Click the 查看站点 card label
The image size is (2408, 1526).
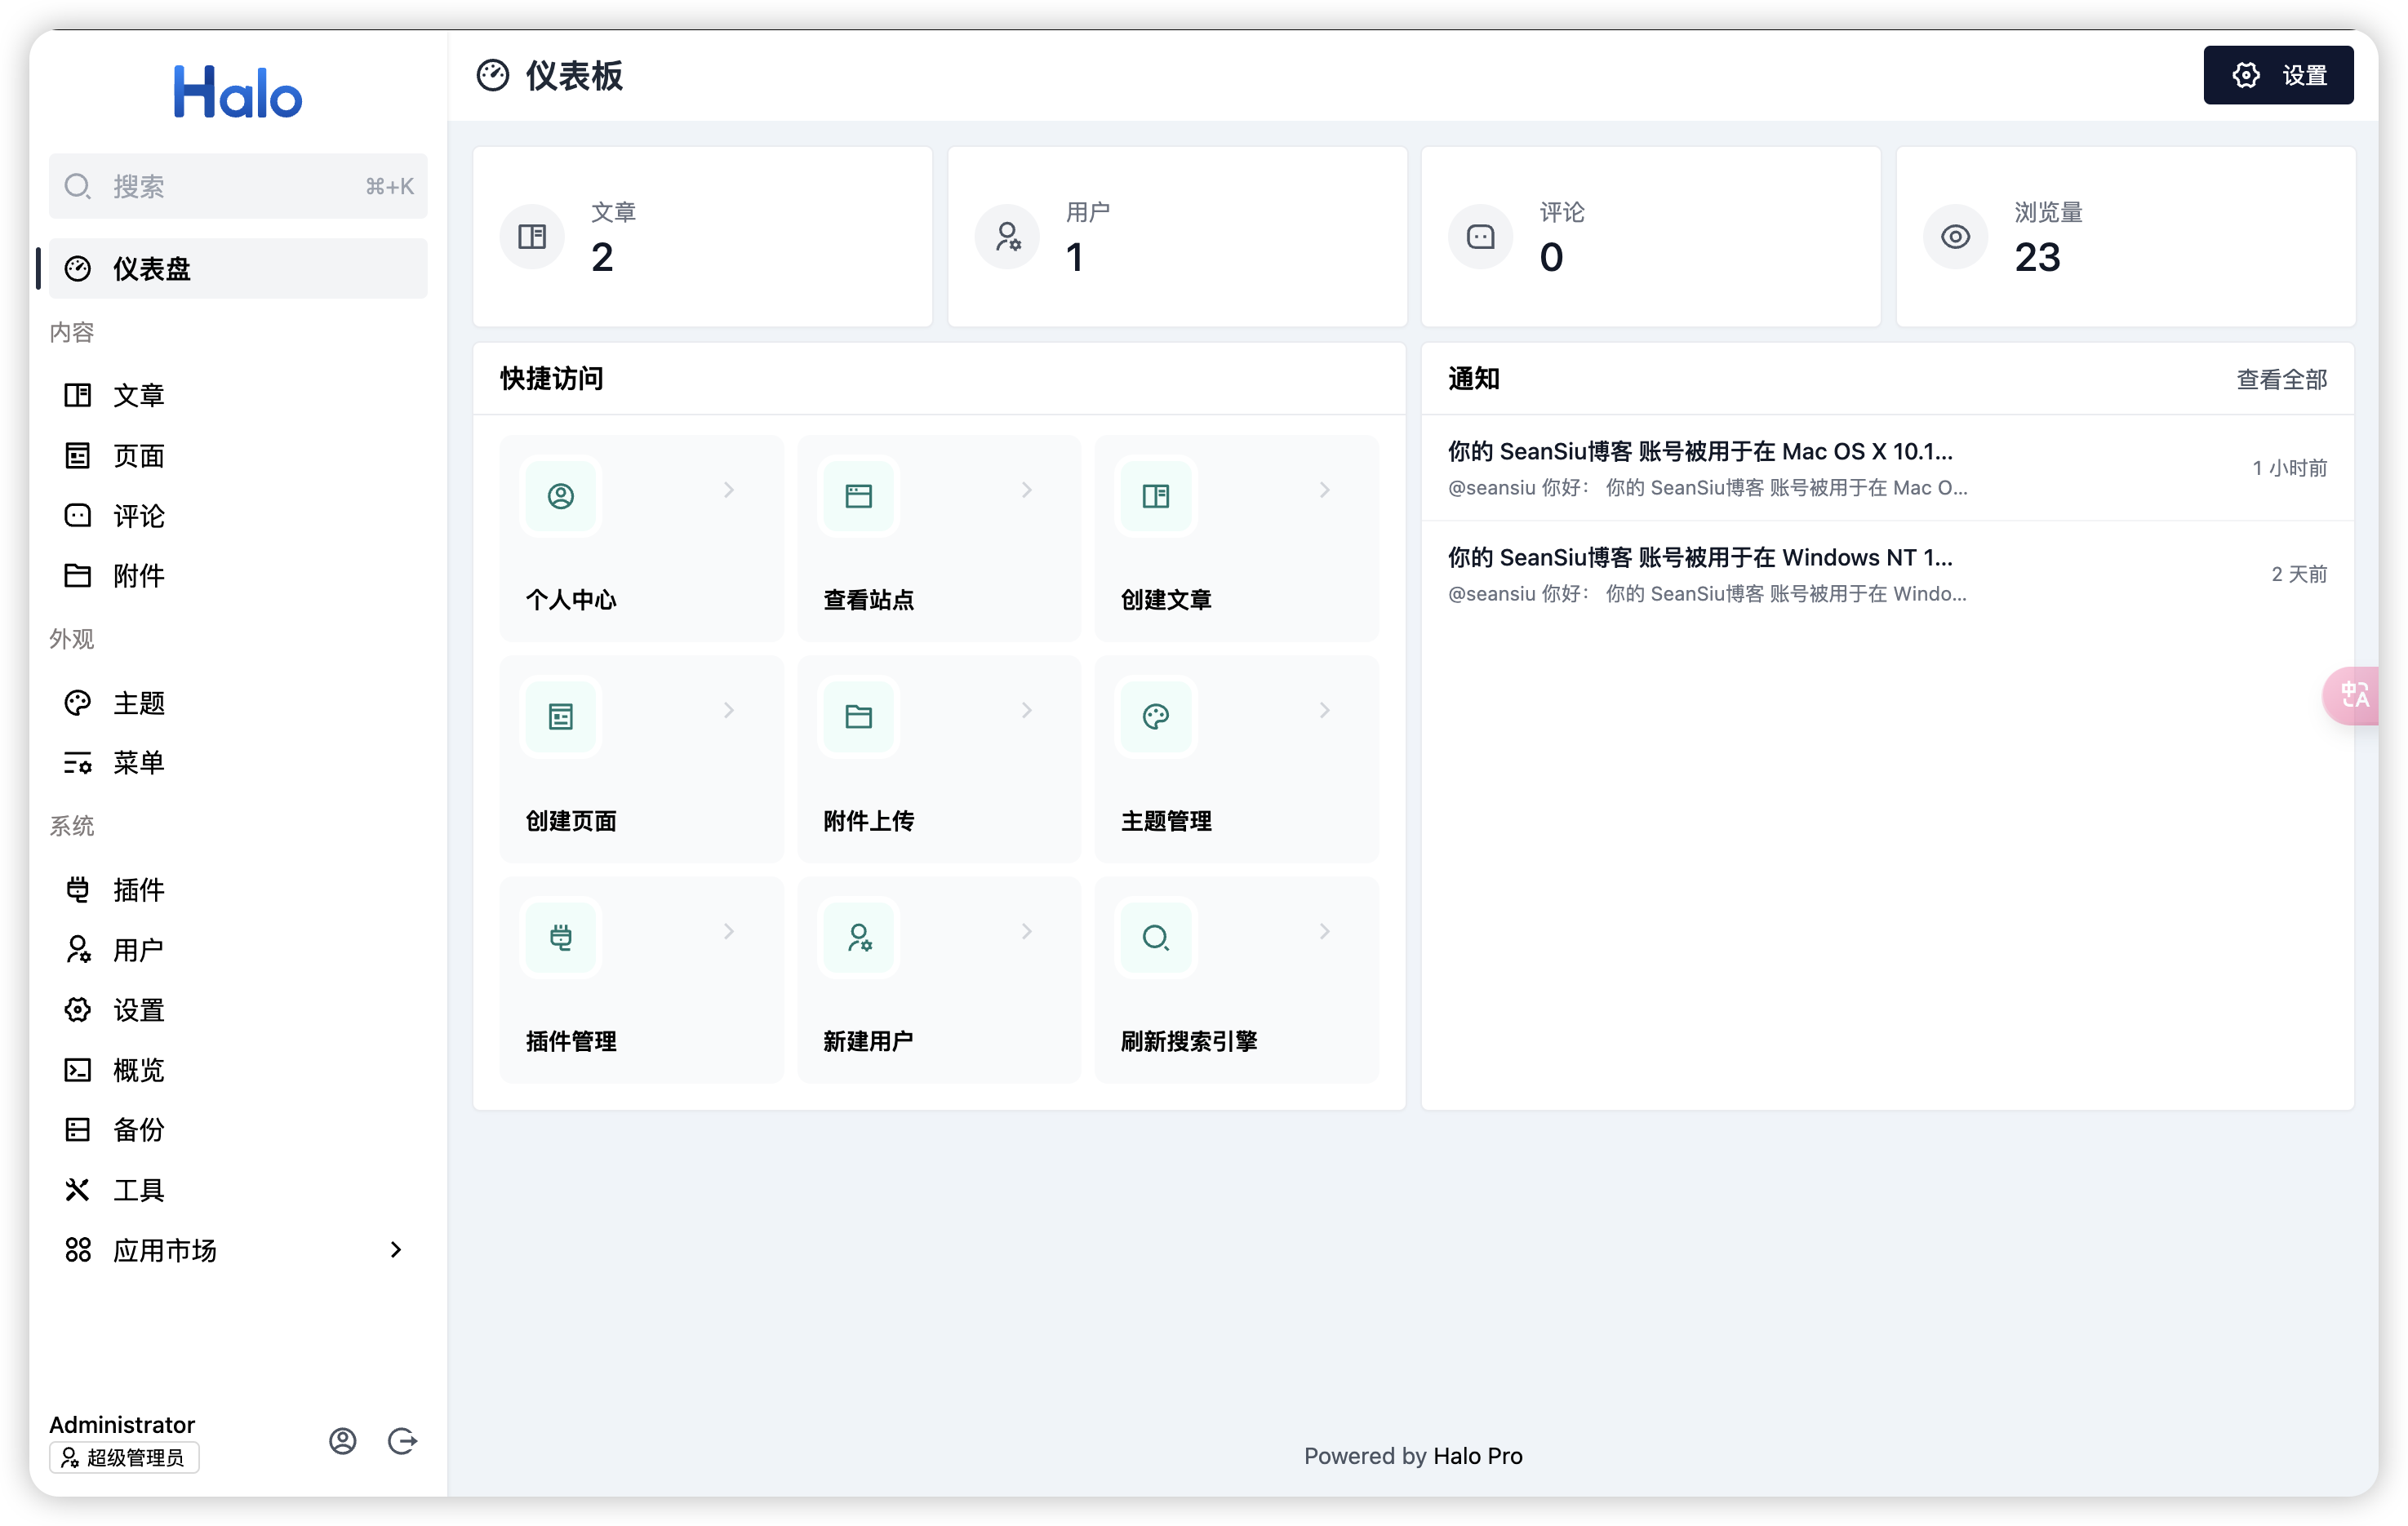tap(868, 600)
